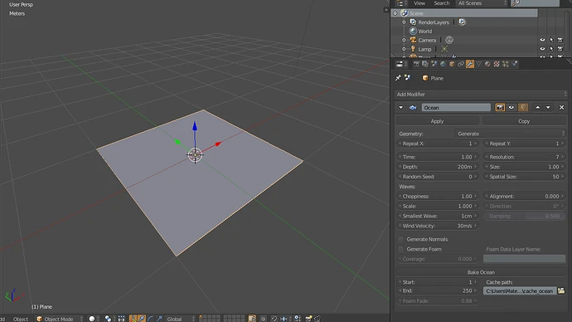The height and width of the screenshot is (322, 572).
Task: Move Ocean modifier down in stack
Action: 548,107
